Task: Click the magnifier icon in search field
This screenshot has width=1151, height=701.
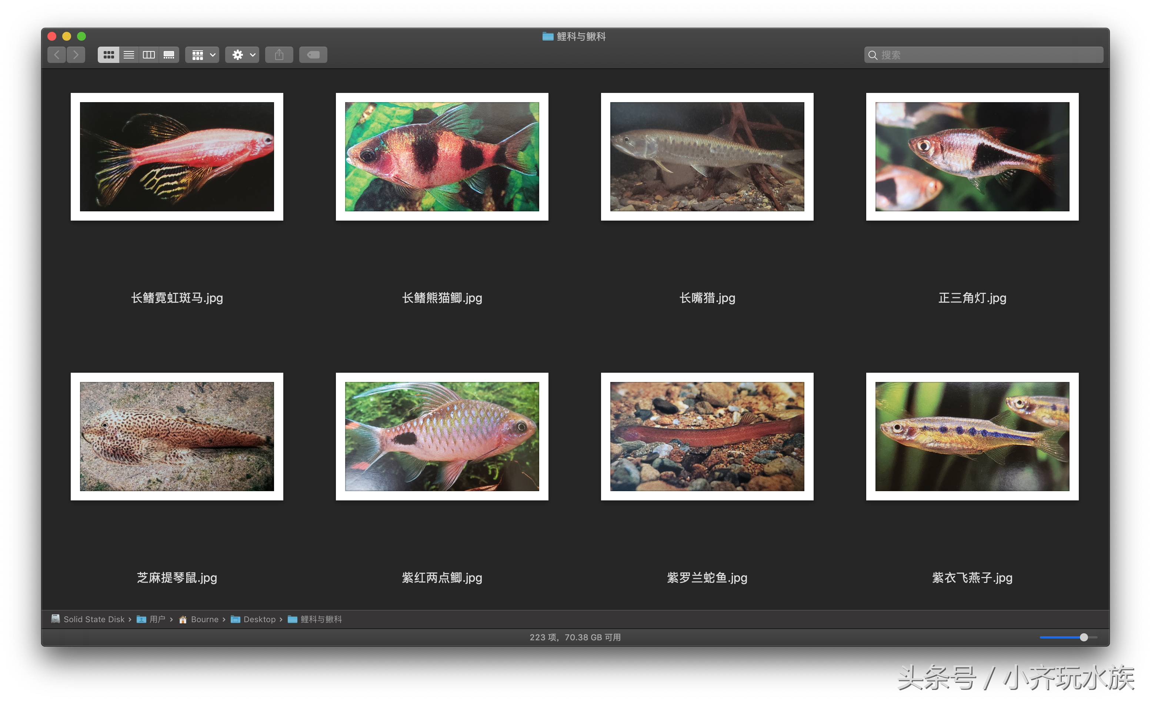Action: [873, 55]
